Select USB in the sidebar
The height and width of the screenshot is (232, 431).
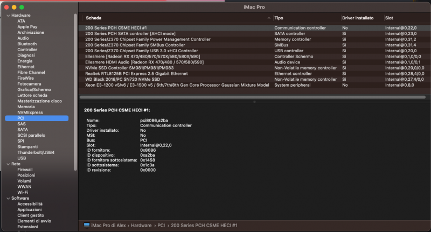22,158
